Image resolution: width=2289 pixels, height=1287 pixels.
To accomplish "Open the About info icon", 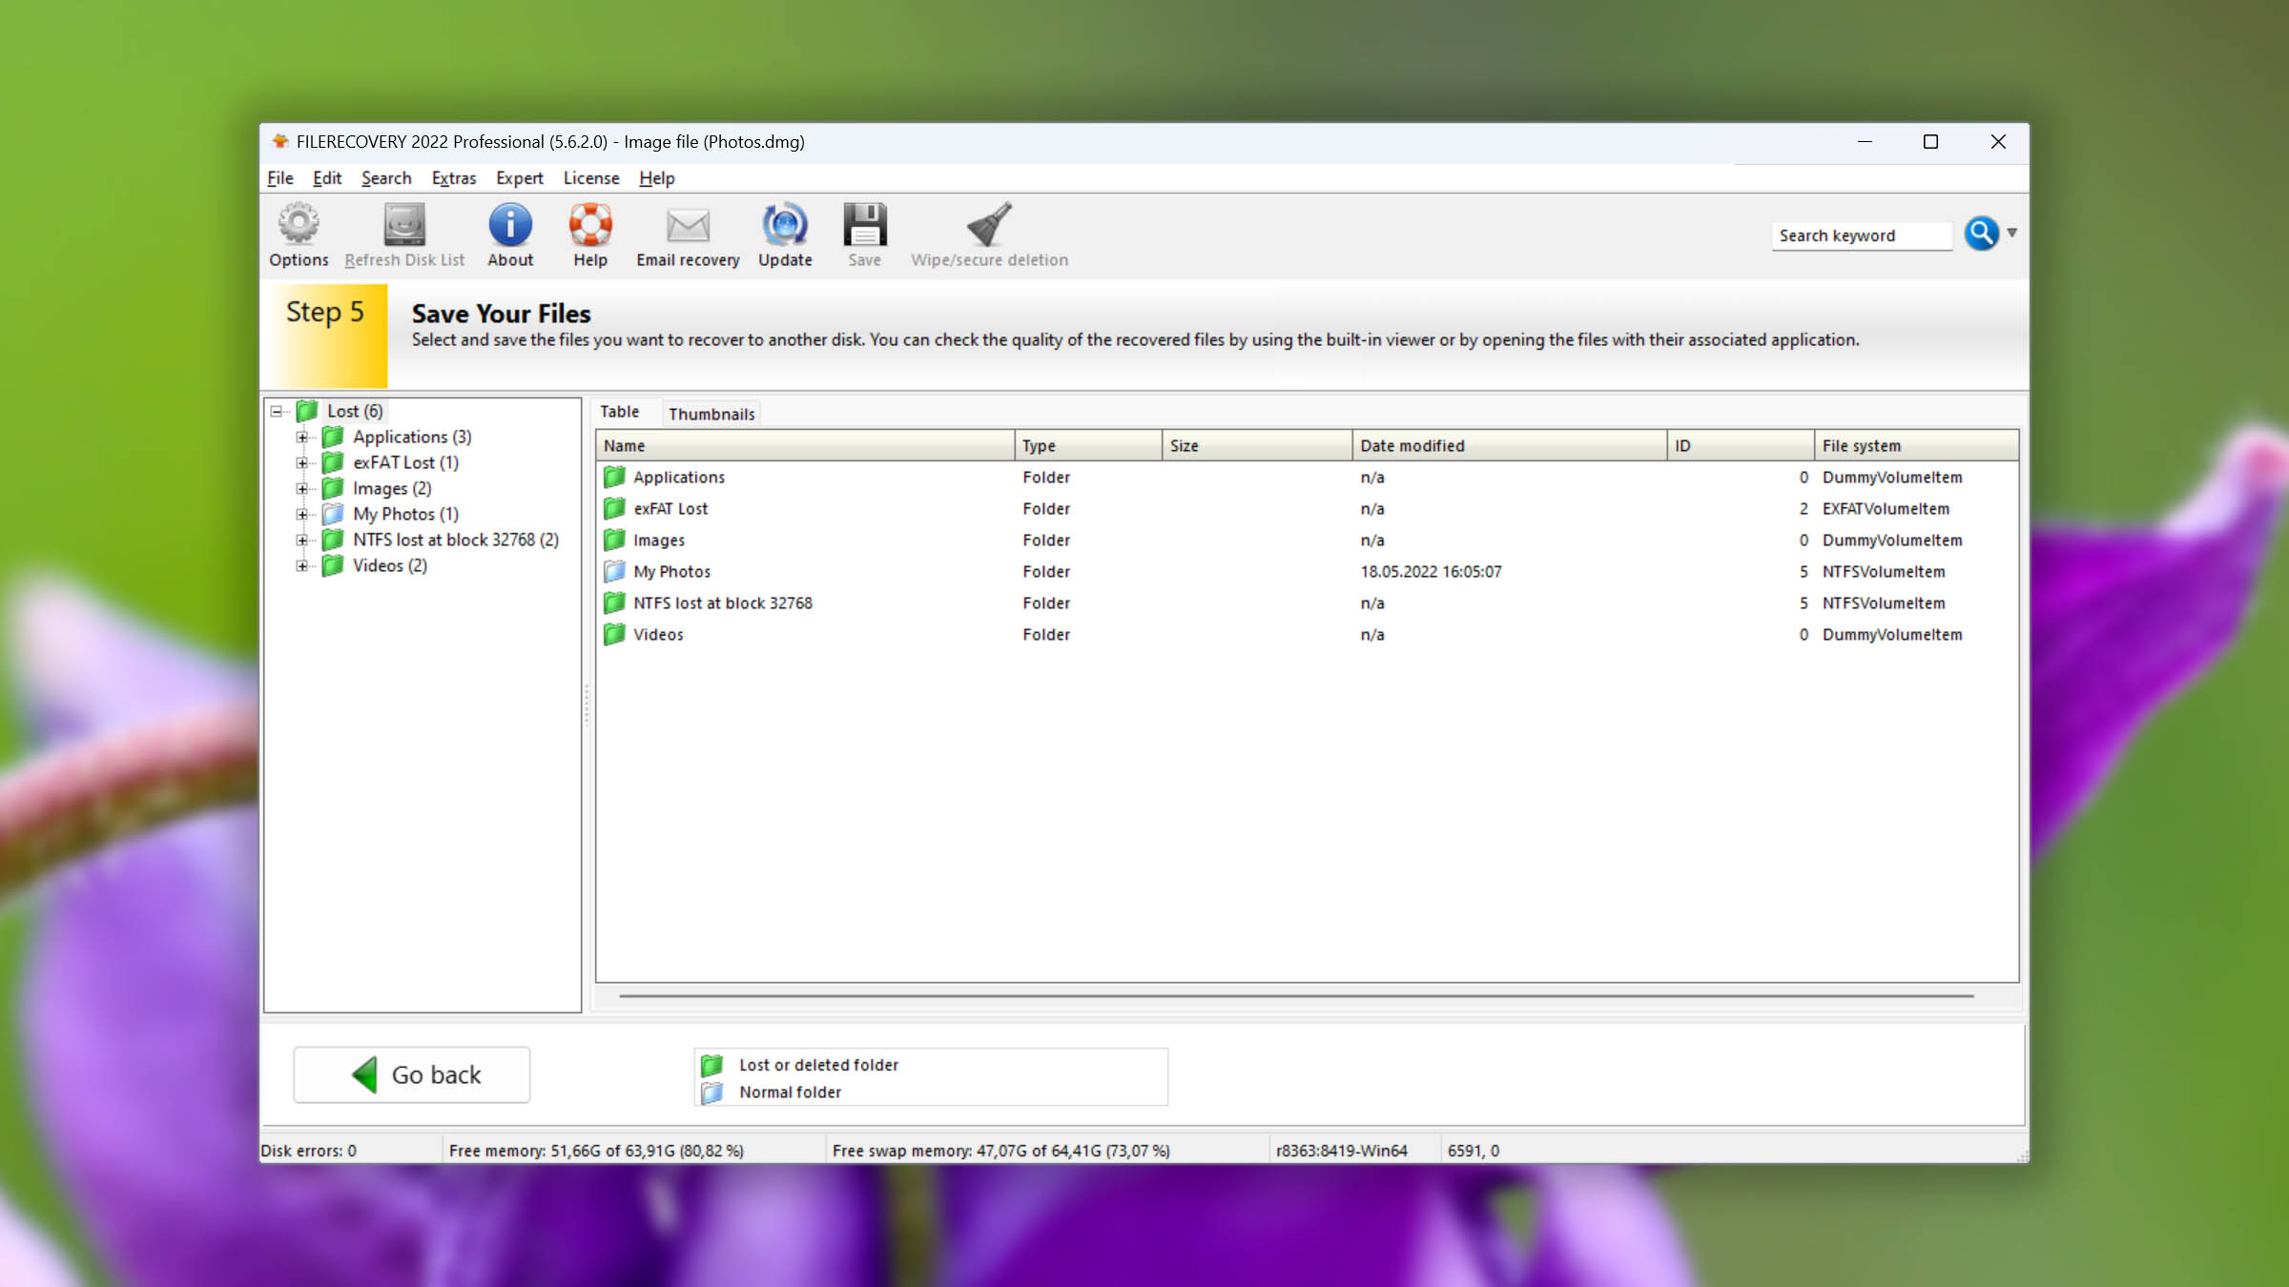I will click(510, 225).
